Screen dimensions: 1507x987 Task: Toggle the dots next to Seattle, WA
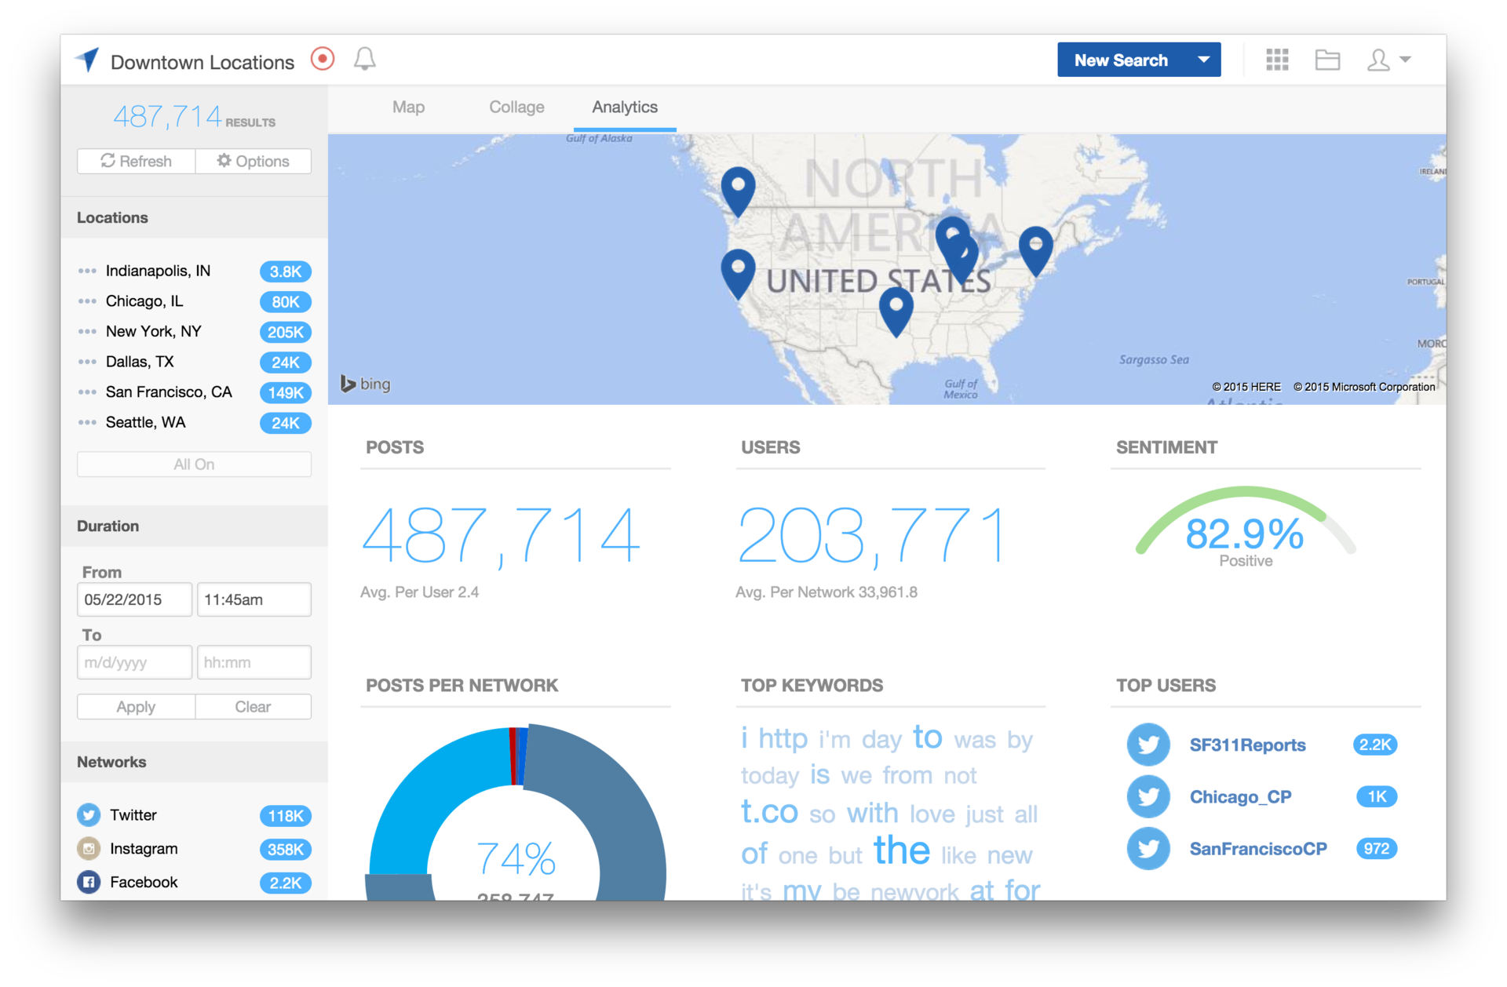(x=86, y=422)
